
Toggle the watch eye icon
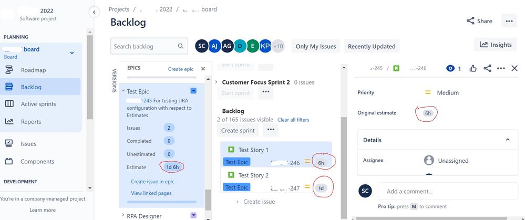(450, 69)
